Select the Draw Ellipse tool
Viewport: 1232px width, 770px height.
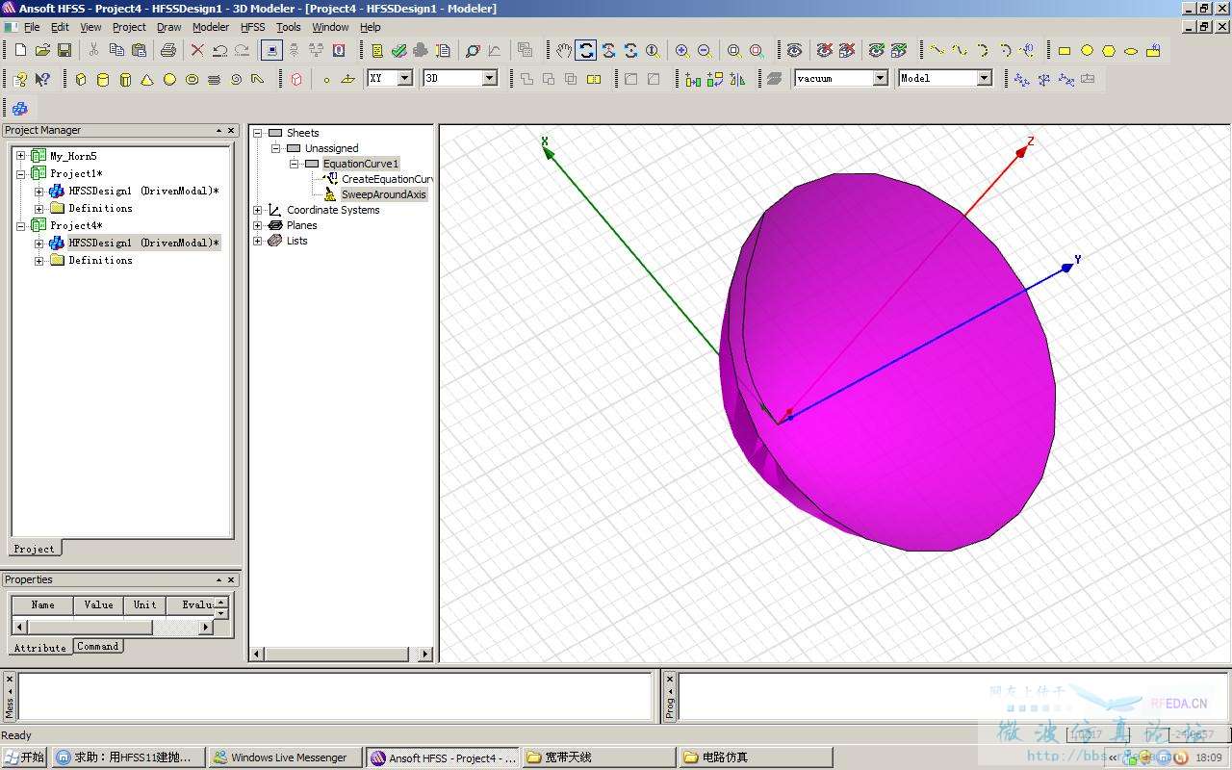click(x=1131, y=50)
